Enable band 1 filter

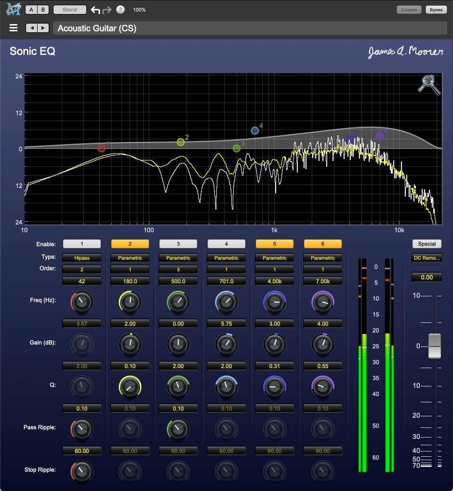click(x=82, y=244)
